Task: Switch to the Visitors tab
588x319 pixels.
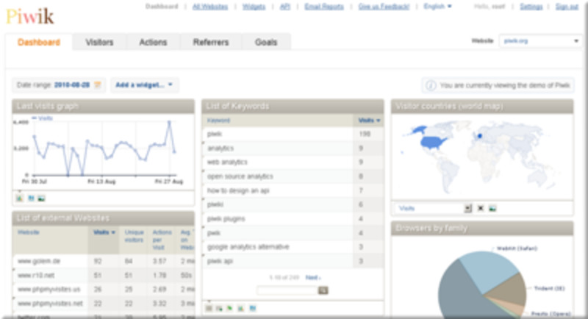Action: coord(99,42)
